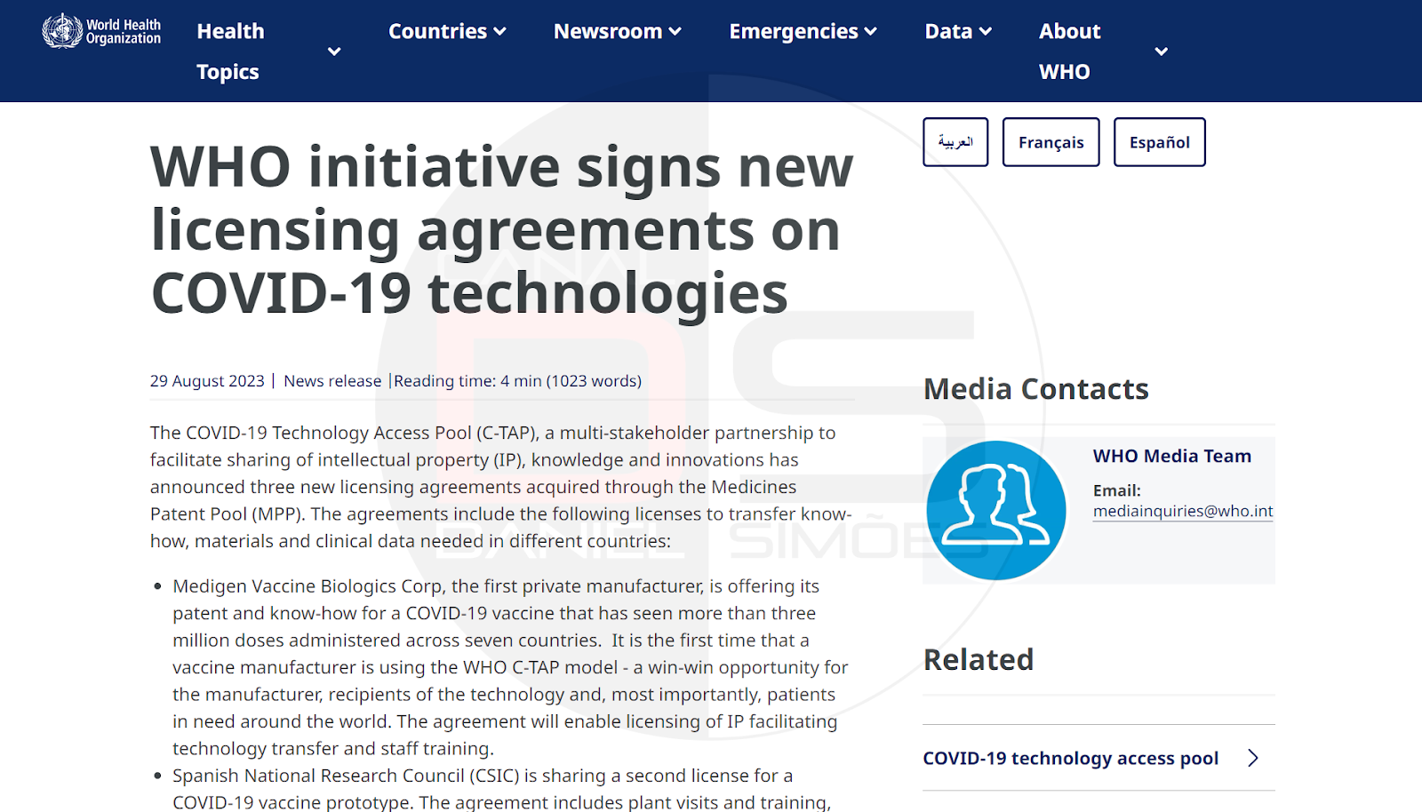Click the Spanish National Research Council bullet
This screenshot has width=1422, height=812.
(x=503, y=789)
